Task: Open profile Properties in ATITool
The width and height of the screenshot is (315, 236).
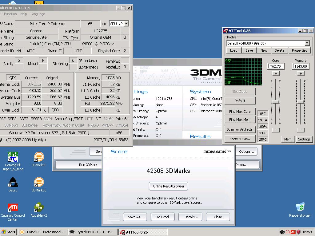Action: tap(299, 50)
